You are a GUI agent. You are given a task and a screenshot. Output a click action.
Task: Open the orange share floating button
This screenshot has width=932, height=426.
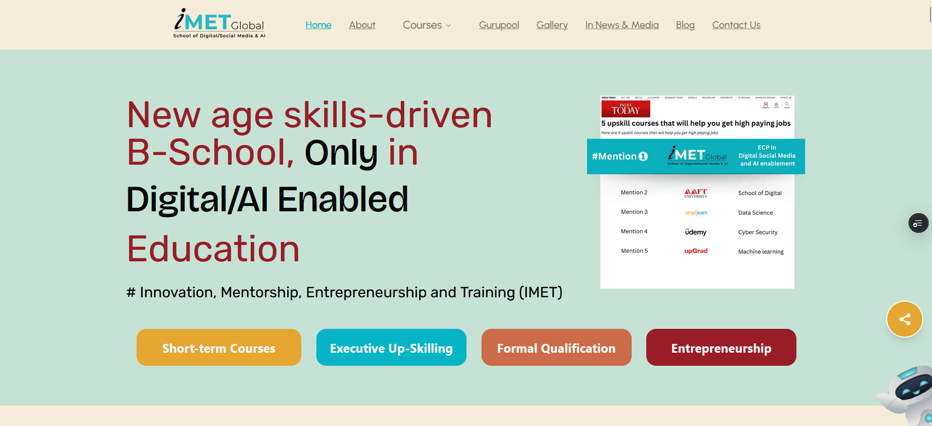[904, 319]
